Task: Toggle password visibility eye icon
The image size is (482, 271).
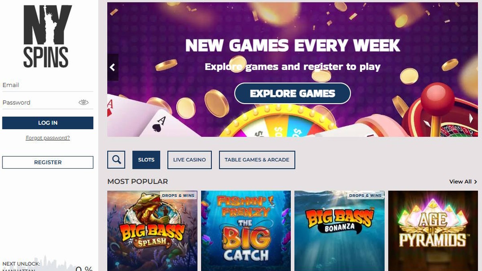Action: coord(84,102)
